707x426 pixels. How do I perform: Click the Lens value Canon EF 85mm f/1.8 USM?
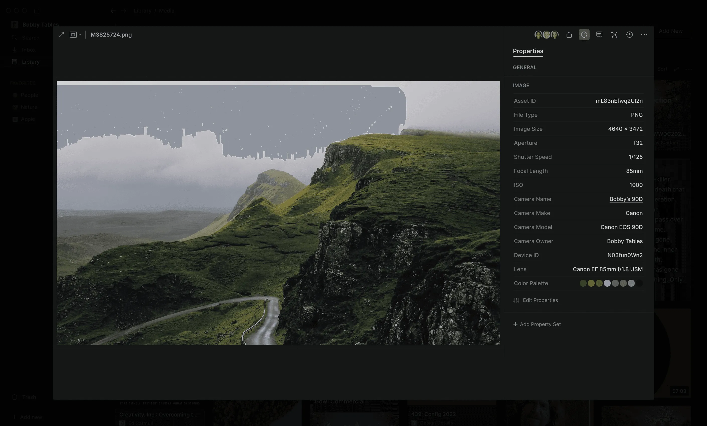click(608, 269)
